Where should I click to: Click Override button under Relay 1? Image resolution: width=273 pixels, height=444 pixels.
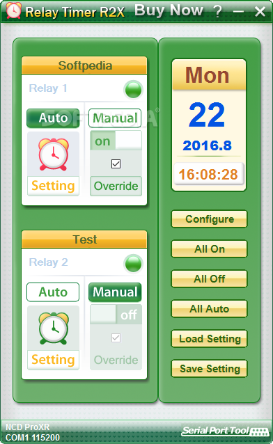tap(116, 186)
